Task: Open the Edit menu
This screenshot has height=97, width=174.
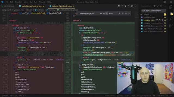Action: click(x=11, y=2)
